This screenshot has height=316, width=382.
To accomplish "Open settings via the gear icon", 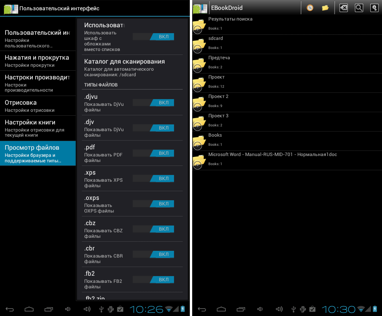I will [x=374, y=8].
